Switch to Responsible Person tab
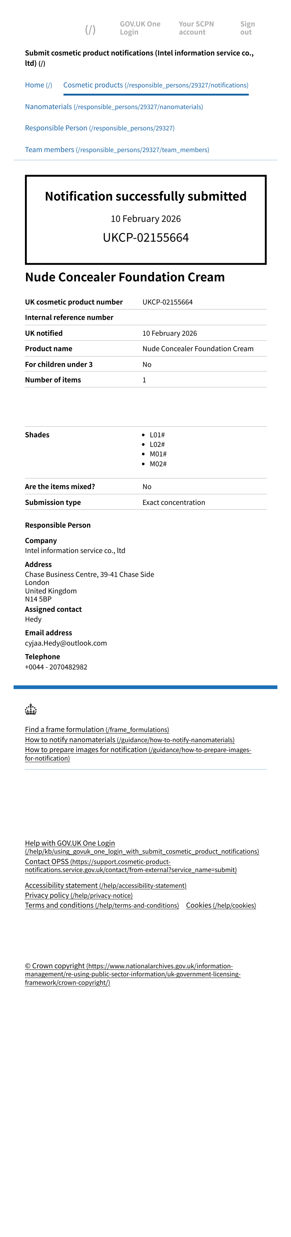The height and width of the screenshot is (1237, 291). tap(99, 128)
